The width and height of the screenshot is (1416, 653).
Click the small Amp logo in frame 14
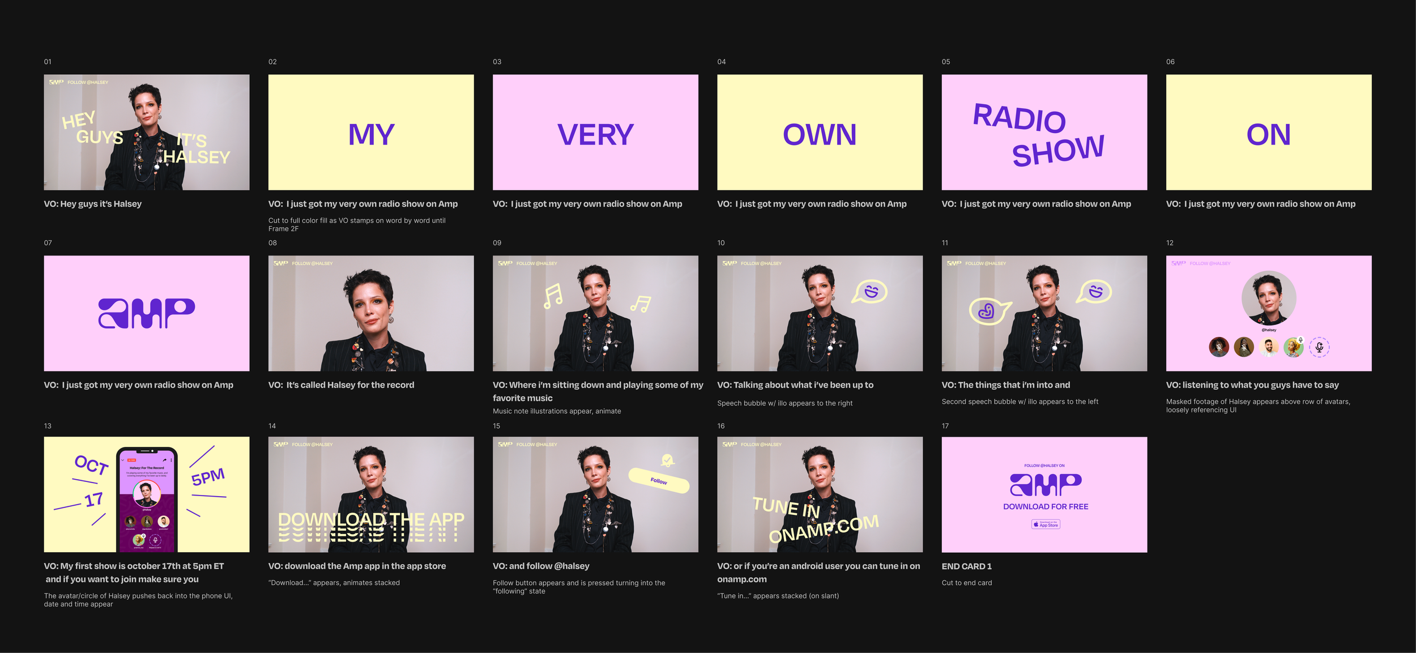pos(281,445)
